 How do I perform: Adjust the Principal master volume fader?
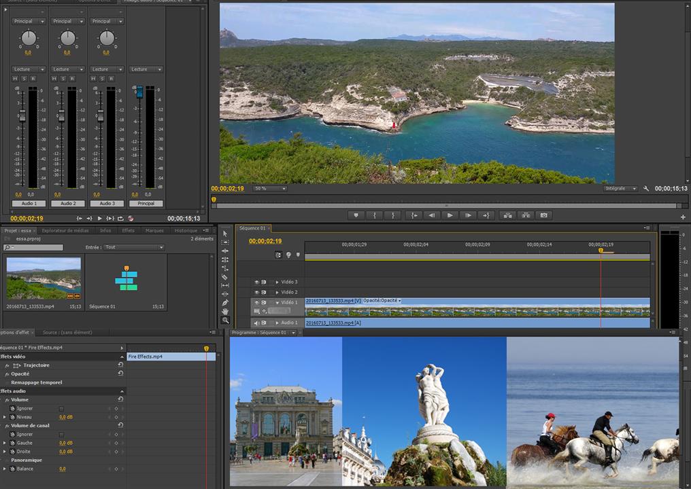pos(139,92)
